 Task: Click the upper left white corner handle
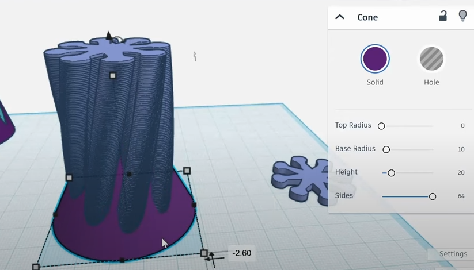point(69,178)
